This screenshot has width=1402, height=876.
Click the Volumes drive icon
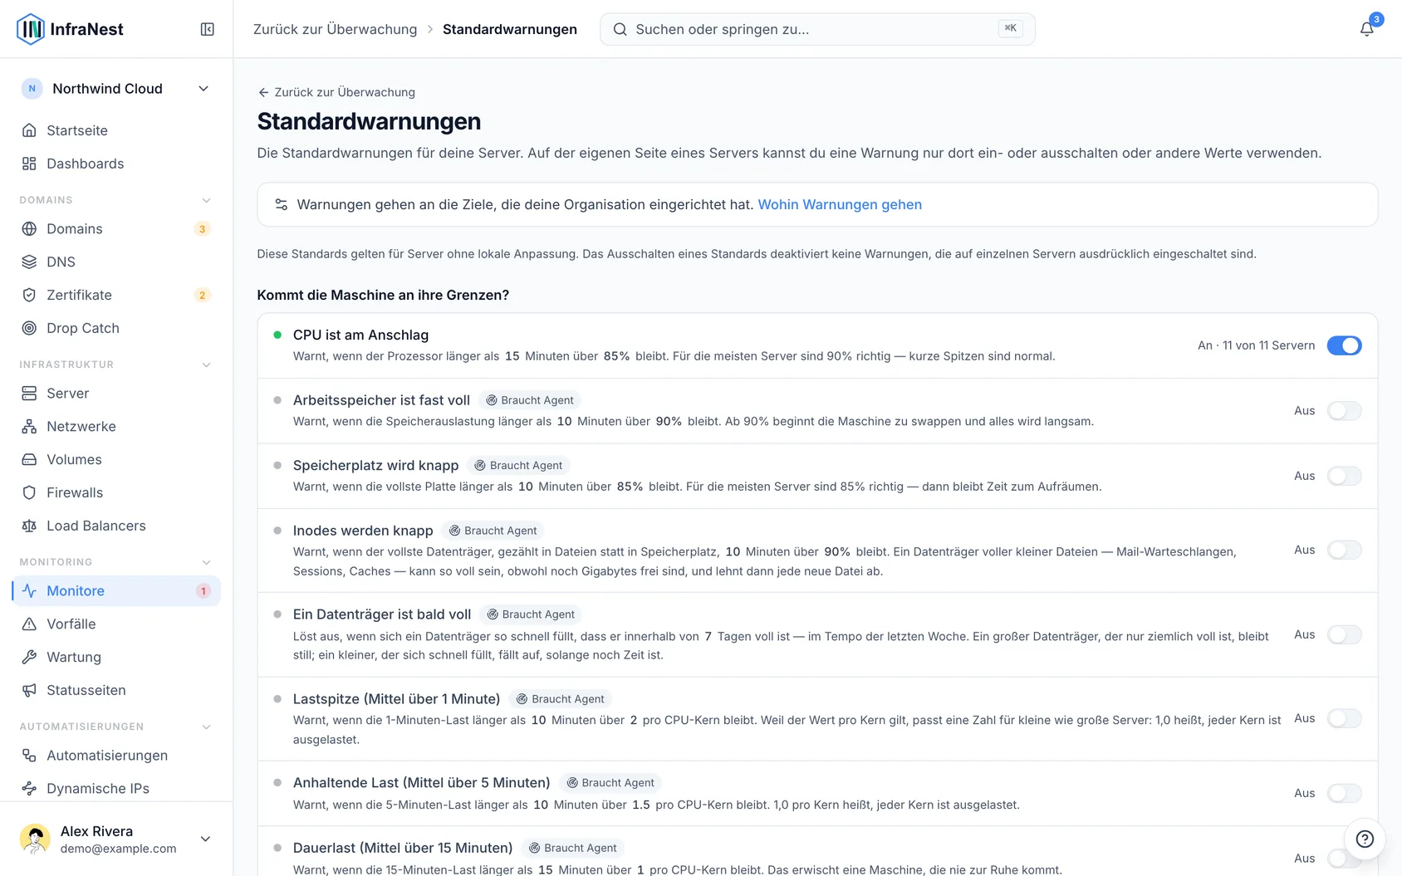tap(29, 459)
